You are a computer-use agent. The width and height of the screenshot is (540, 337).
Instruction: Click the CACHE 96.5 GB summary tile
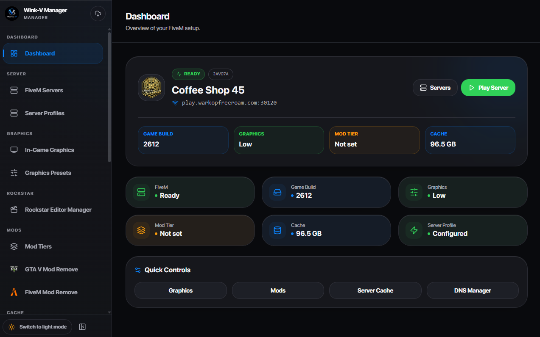(x=470, y=140)
